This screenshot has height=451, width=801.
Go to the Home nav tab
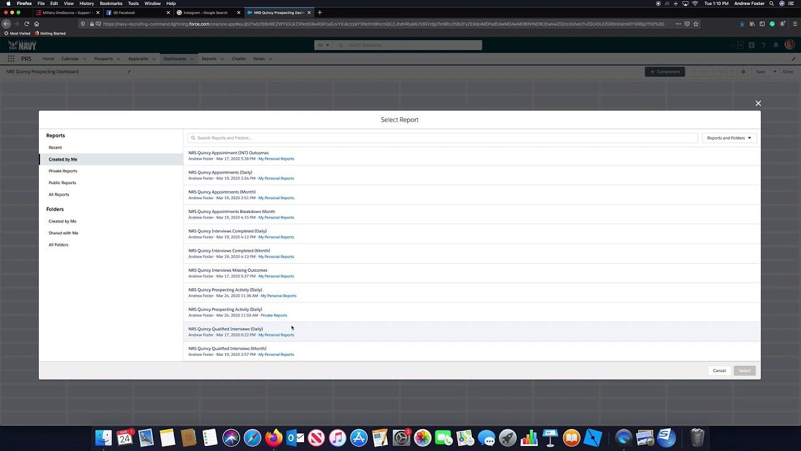[x=48, y=59]
